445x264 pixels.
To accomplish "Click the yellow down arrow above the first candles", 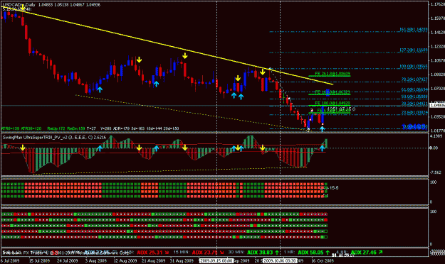I will pyautogui.click(x=22, y=7).
